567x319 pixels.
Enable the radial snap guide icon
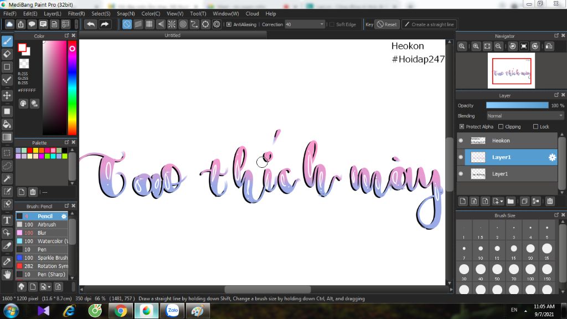click(172, 24)
